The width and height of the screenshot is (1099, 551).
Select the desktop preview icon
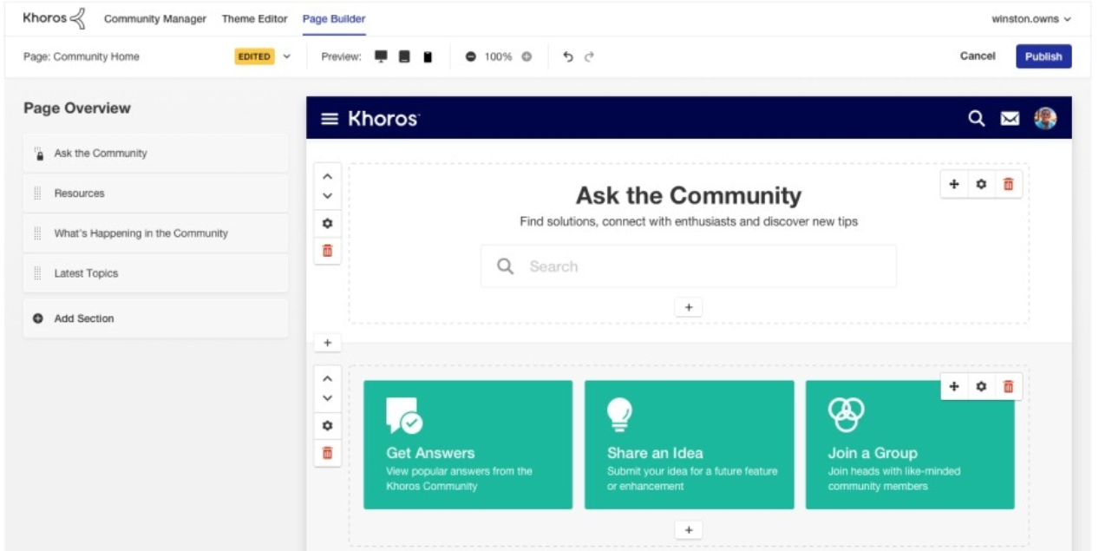coord(379,56)
